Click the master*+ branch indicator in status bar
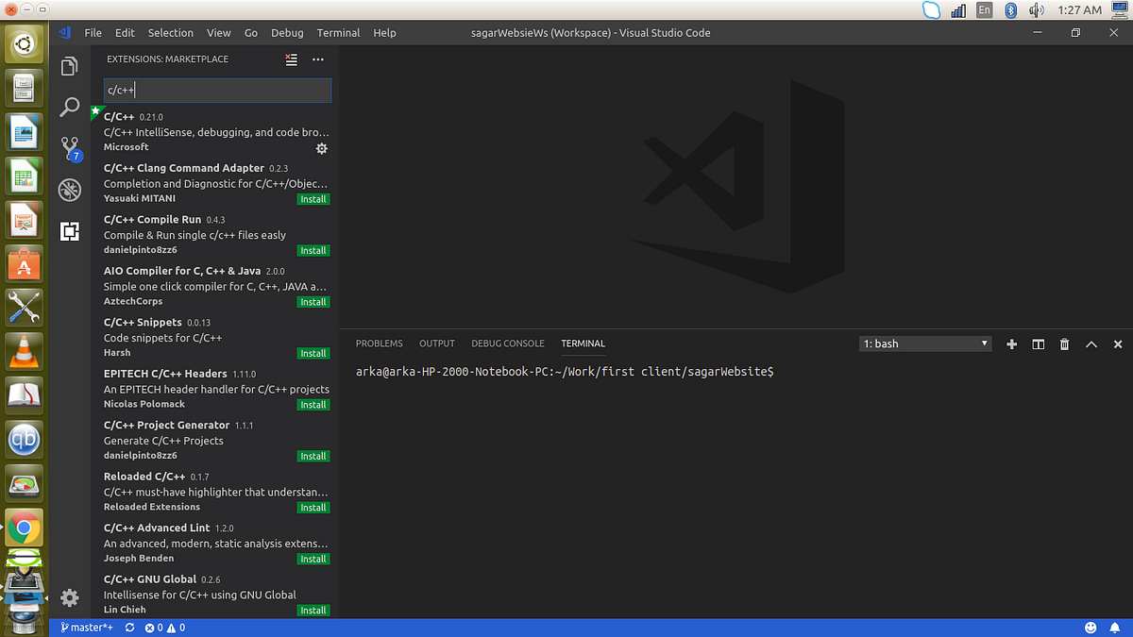 pos(86,627)
